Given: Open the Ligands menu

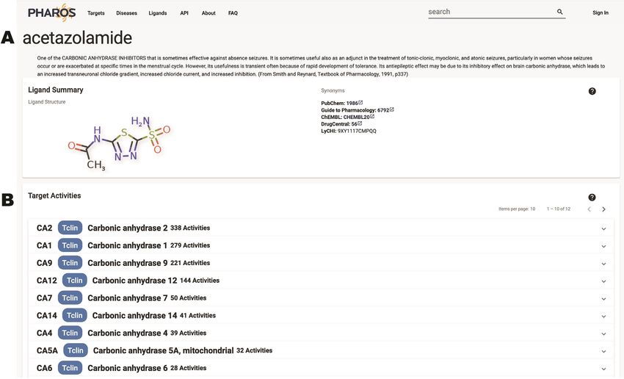Looking at the screenshot, I should pos(158,13).
